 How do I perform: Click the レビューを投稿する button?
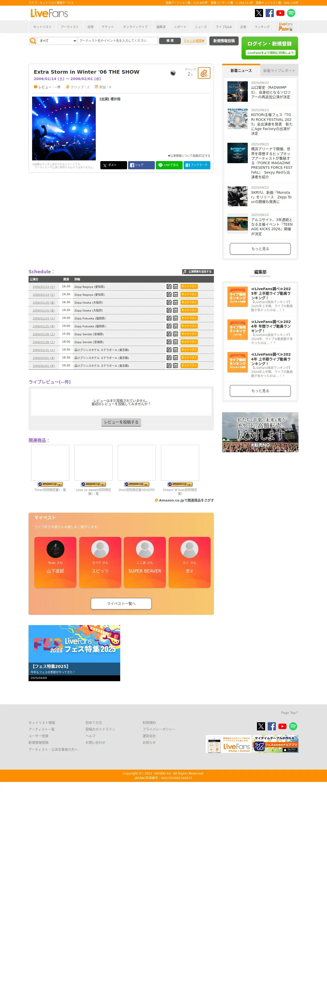point(121,422)
